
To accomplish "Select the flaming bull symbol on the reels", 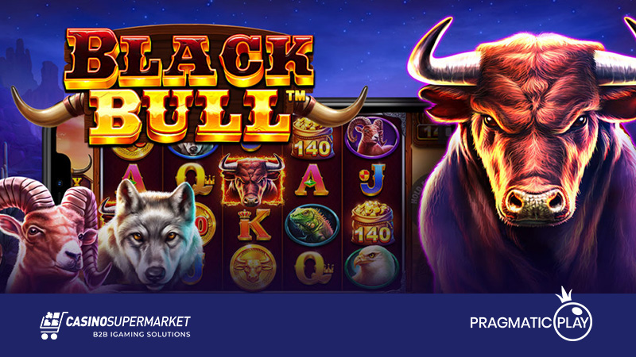I will (251, 180).
